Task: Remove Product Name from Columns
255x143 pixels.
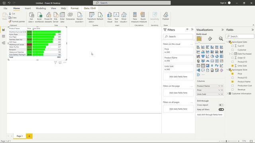Action: [x=222, y=86]
